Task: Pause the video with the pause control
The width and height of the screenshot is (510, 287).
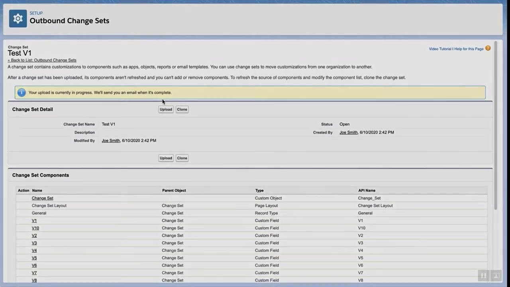Action: click(x=483, y=275)
